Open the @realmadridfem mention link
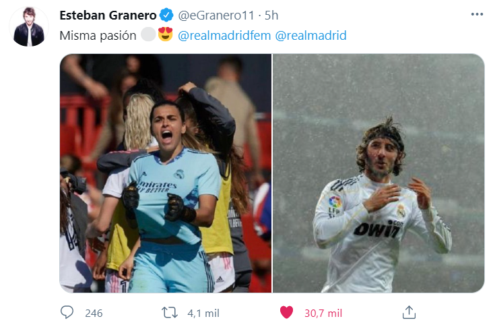Screen dimensions: 491x325 pyautogui.click(x=224, y=36)
